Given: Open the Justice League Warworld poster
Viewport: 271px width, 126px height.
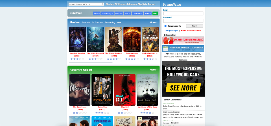Looking at the screenshot, I should tap(150, 39).
